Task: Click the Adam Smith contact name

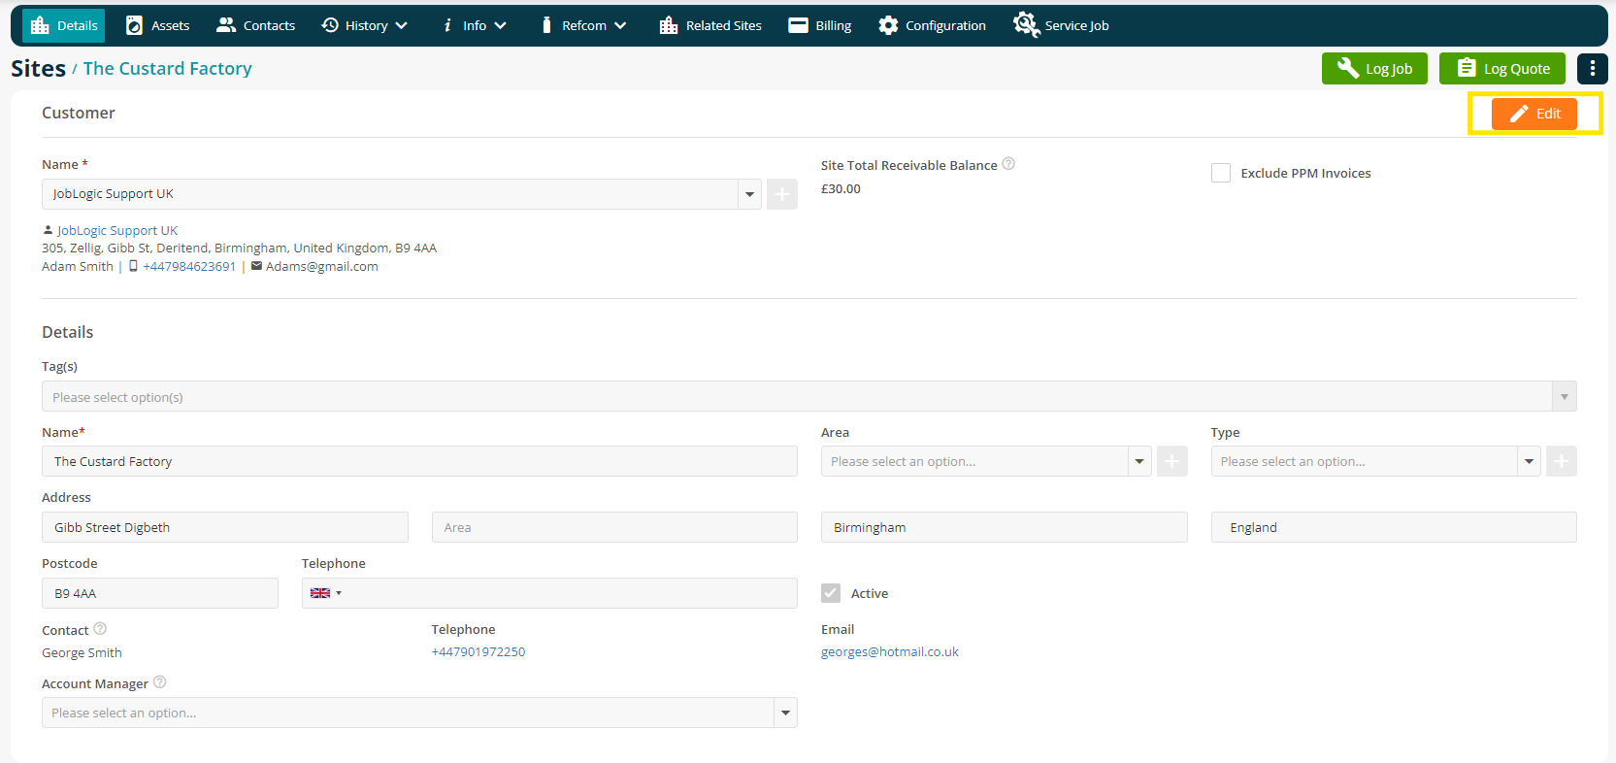Action: point(78,266)
